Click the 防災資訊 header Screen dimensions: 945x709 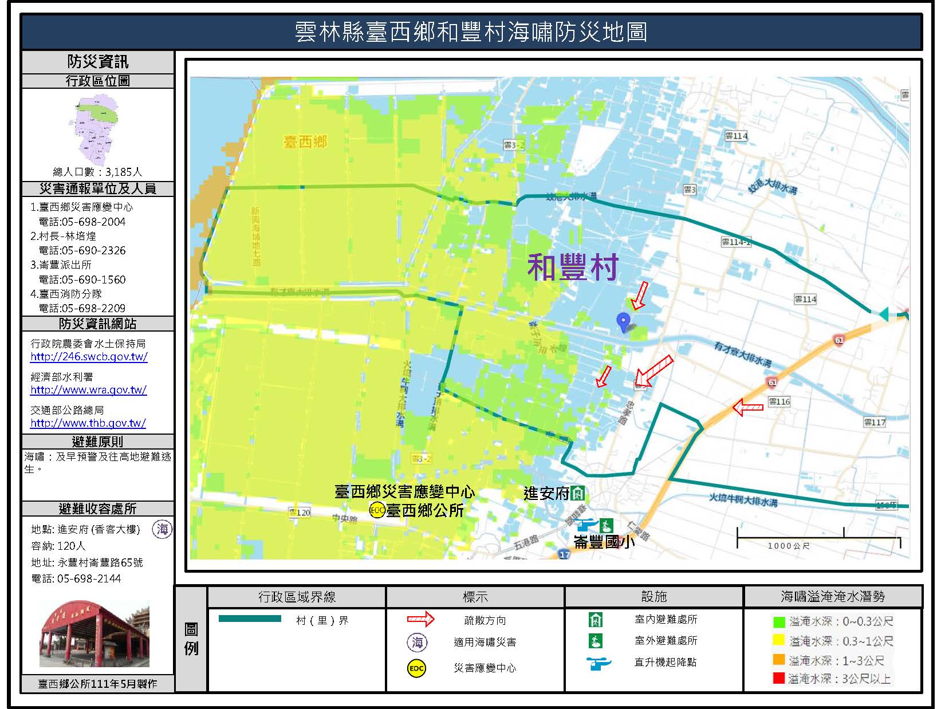[x=98, y=62]
